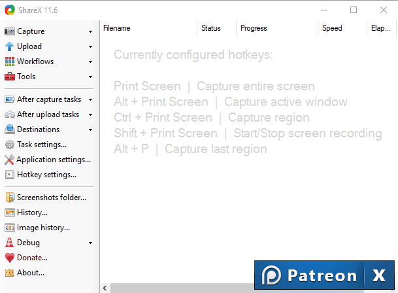Click the Upload arrow icon
This screenshot has width=398, height=293.
click(x=9, y=46)
